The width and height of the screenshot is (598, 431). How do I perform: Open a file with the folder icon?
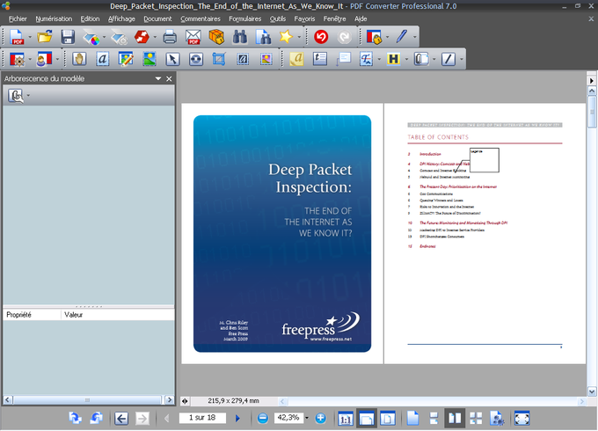click(44, 37)
